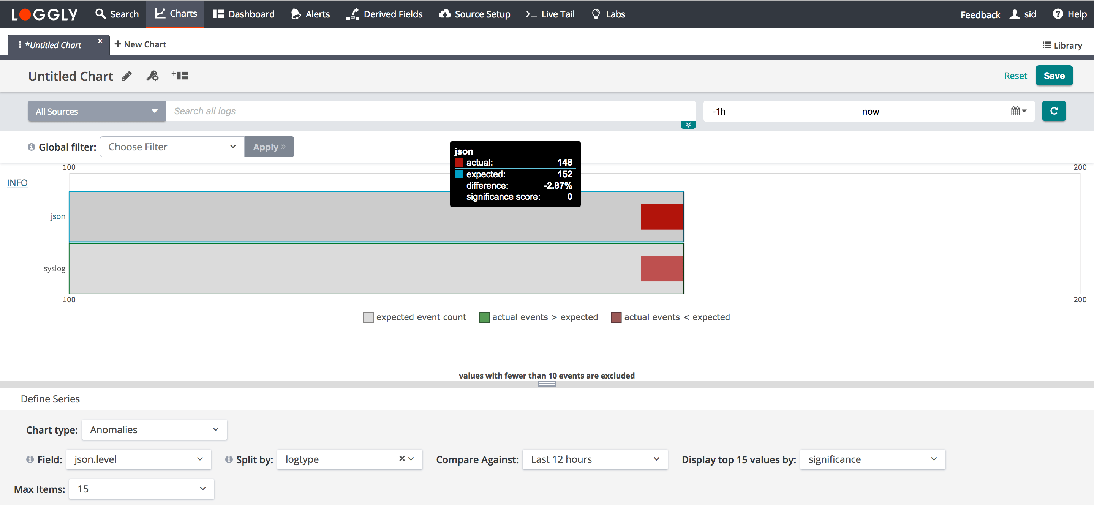Screen dimensions: 1094x505
Task: Click the Split by info icon
Action: click(229, 459)
